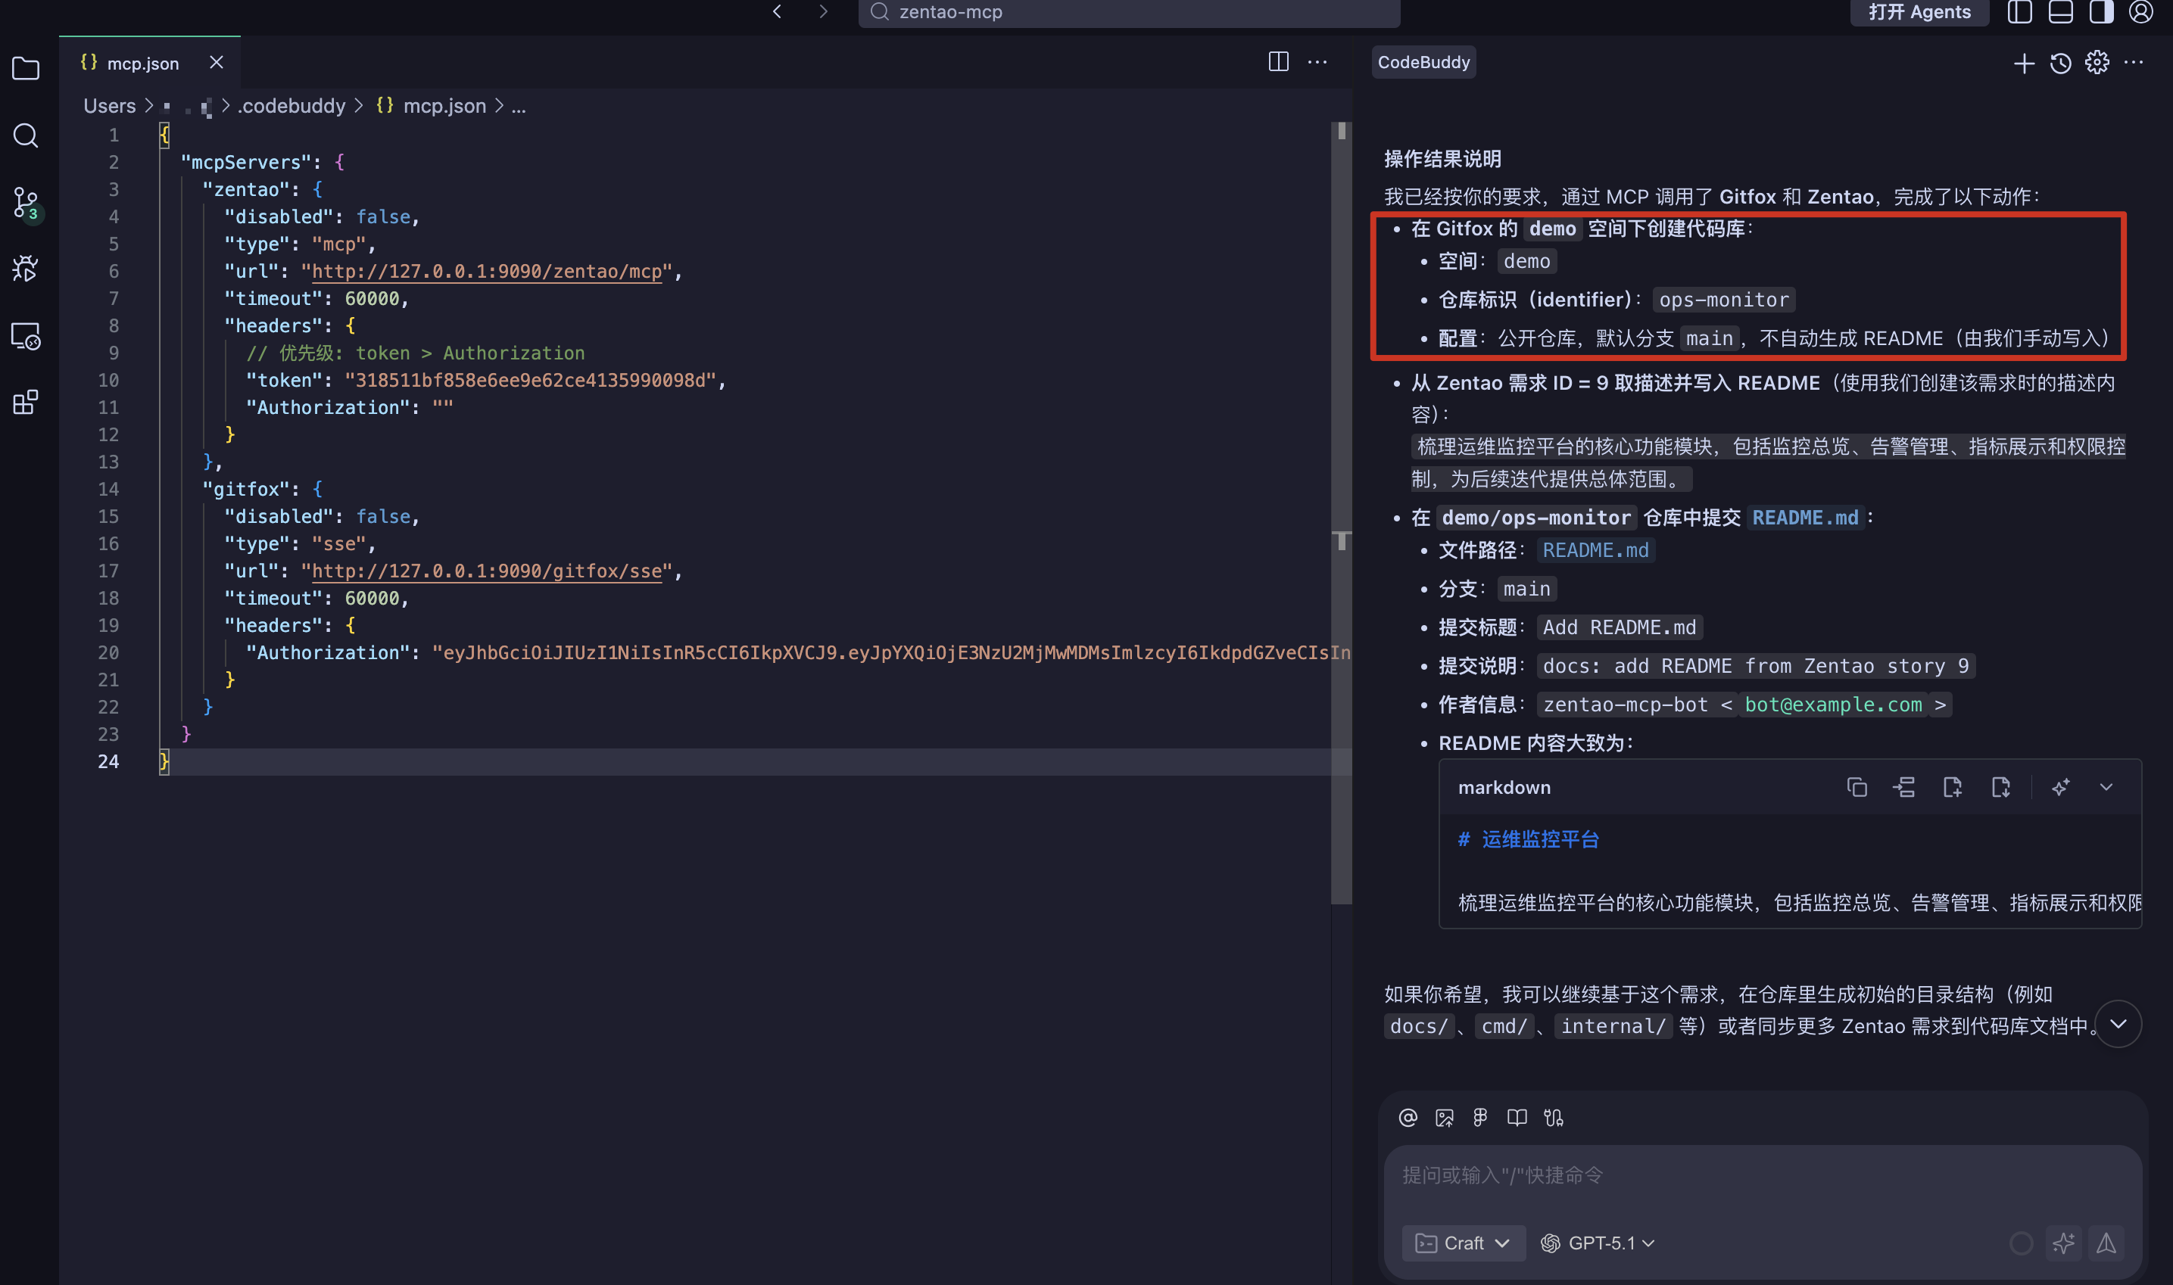Start a new CodeBuddy chat with plus icon

(2023, 62)
